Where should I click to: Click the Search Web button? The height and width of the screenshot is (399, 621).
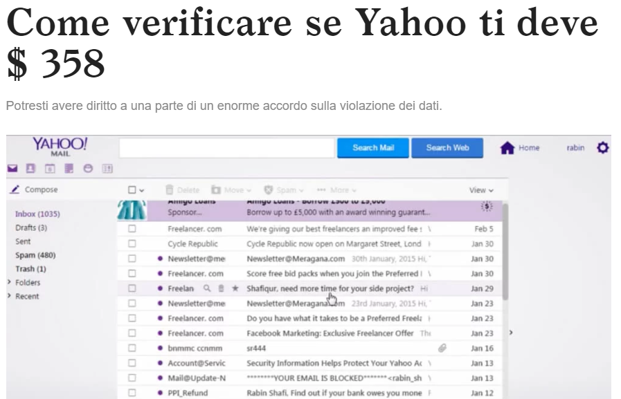(447, 148)
